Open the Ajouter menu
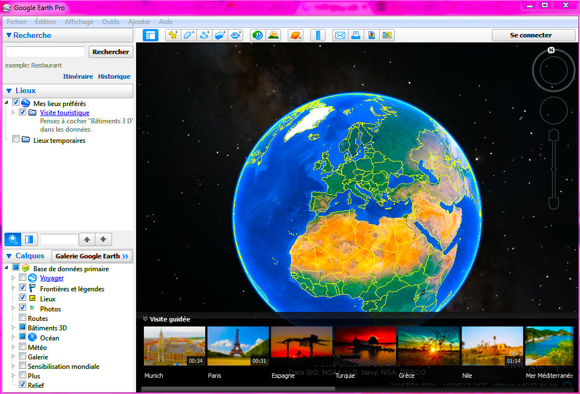 click(139, 21)
